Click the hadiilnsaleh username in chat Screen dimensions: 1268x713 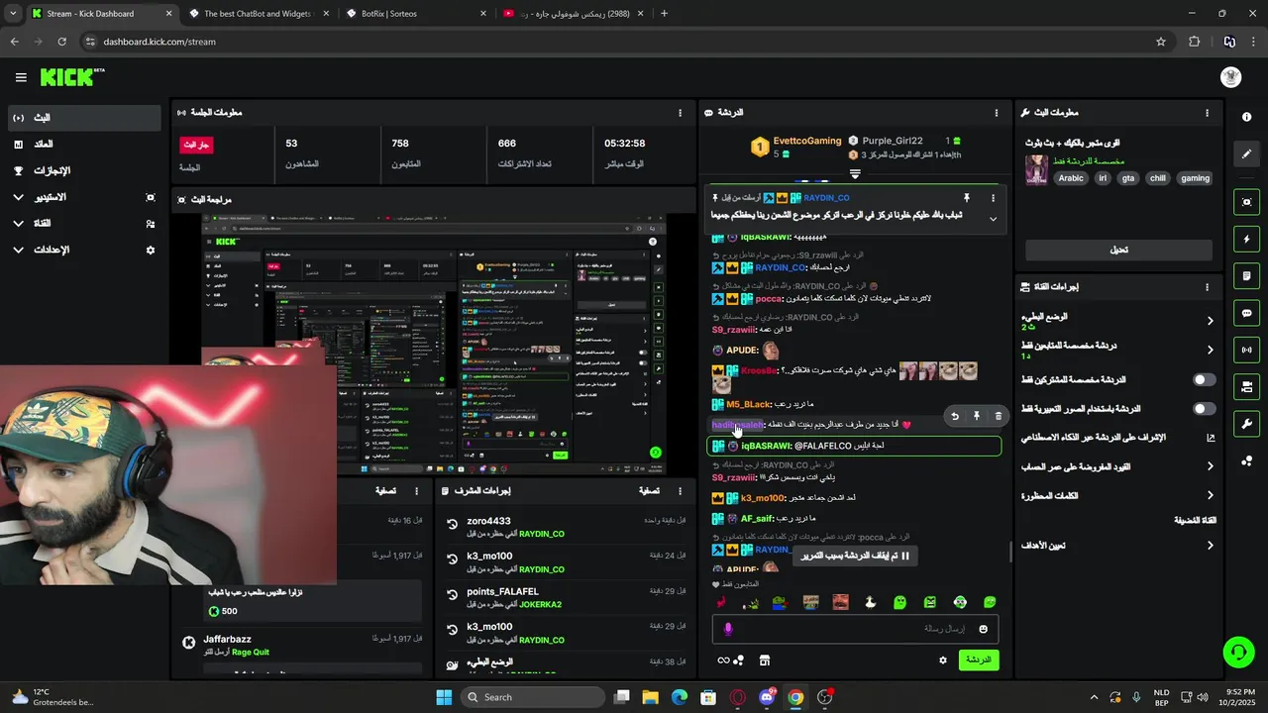click(x=738, y=425)
